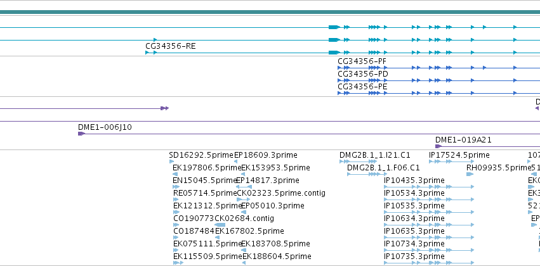Select the IP10534.3prime EST label
Screen dimensions: 540x266
click(414, 193)
